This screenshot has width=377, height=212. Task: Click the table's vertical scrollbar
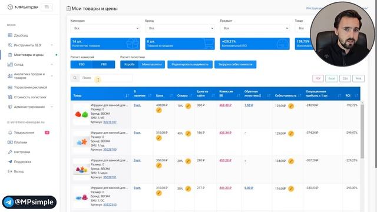(x=362, y=131)
